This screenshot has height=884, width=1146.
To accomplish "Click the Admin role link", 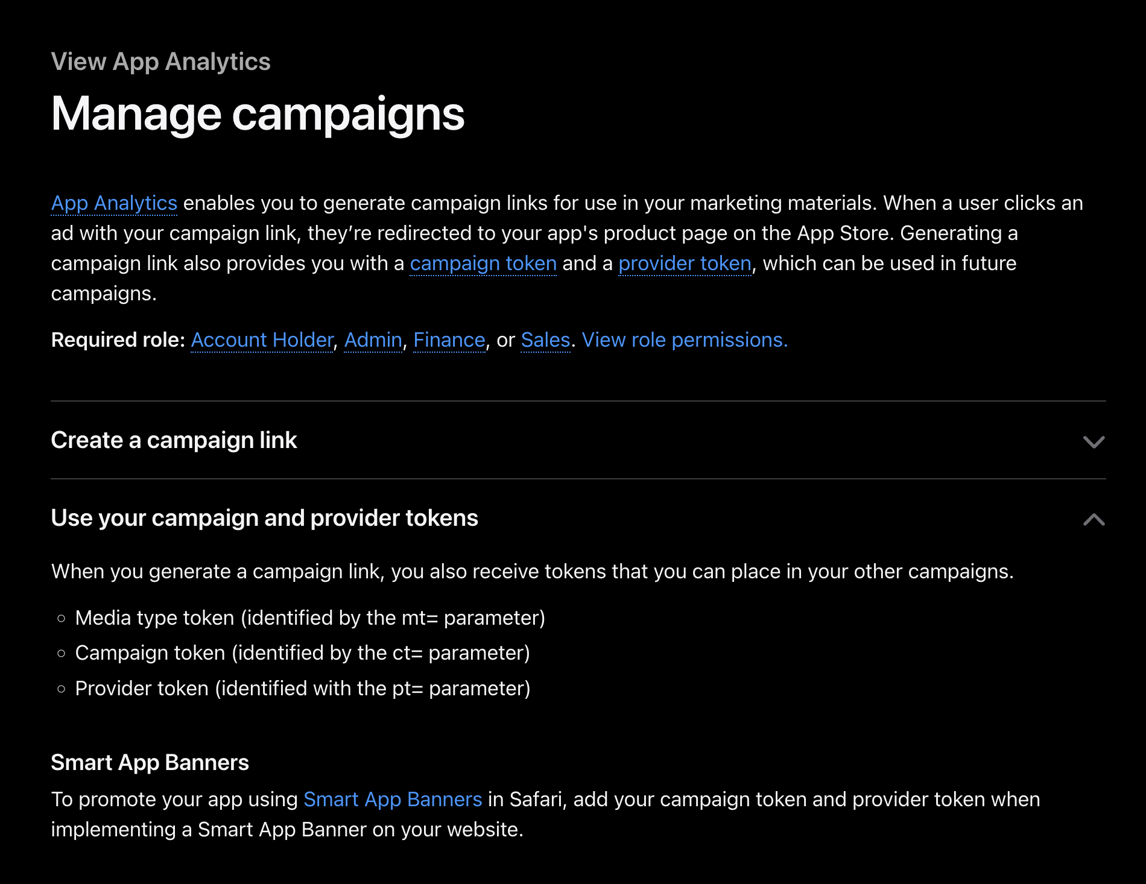I will click(373, 340).
